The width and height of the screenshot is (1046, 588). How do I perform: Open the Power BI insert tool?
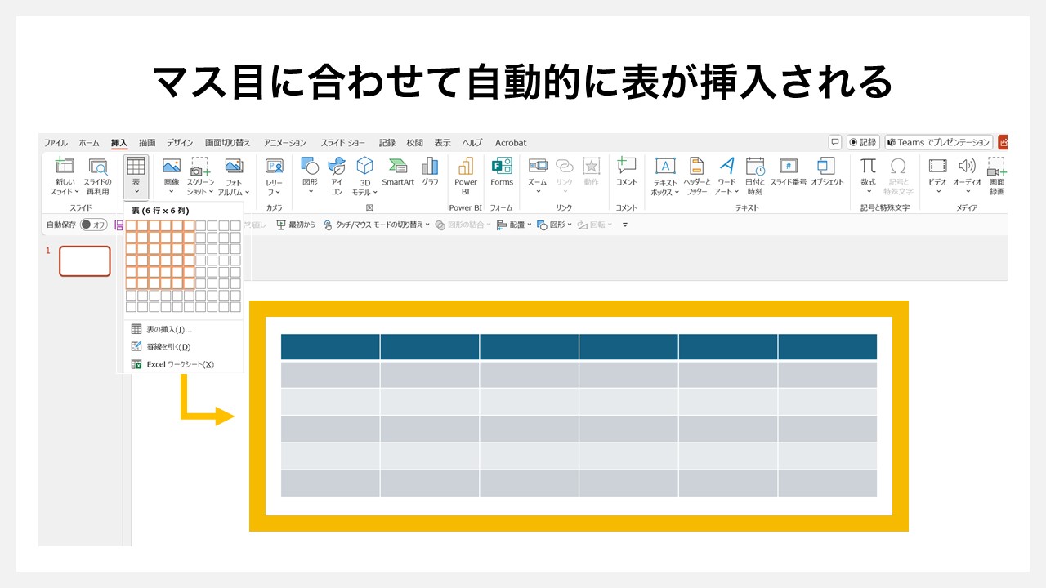[465, 174]
